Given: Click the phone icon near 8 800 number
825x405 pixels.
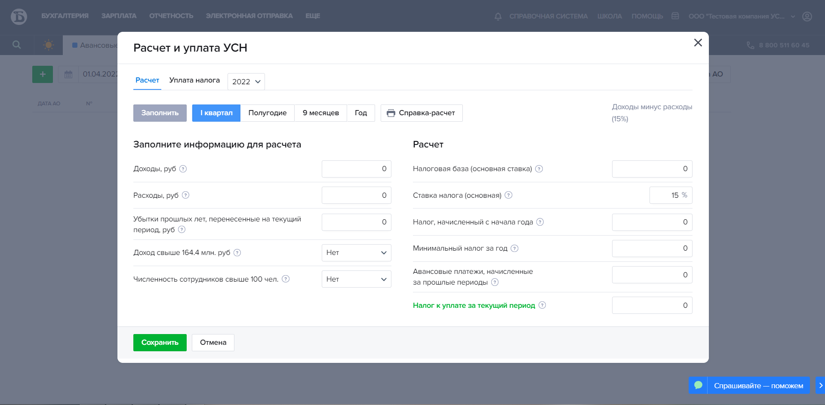Looking at the screenshot, I should point(750,45).
